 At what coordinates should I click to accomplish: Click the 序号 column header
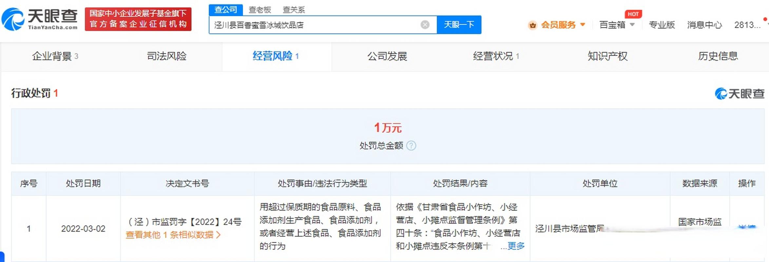point(29,183)
